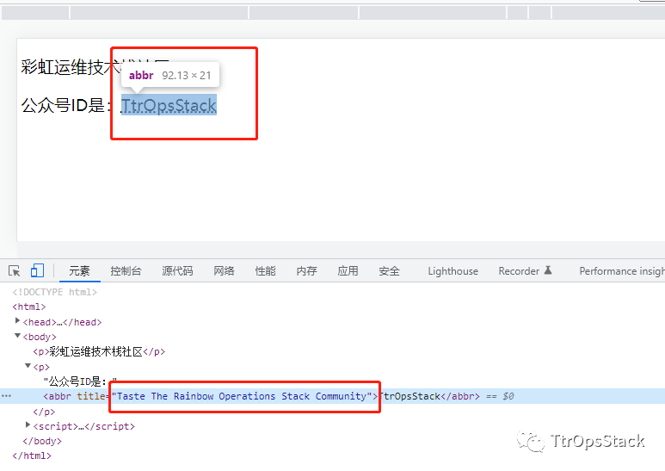This screenshot has height=471, width=665.
Task: Switch to the 应用 tab
Action: [x=348, y=270]
